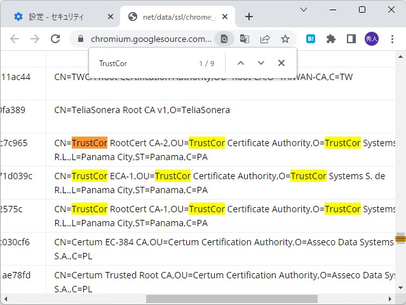The height and width of the screenshot is (305, 406).
Task: Go forward to the next page
Action: coord(35,39)
